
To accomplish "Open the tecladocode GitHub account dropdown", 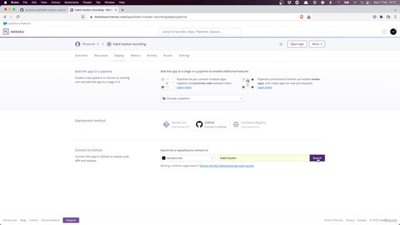I will pos(187,158).
